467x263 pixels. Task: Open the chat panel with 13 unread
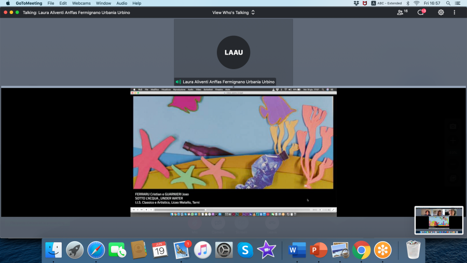coord(422,12)
